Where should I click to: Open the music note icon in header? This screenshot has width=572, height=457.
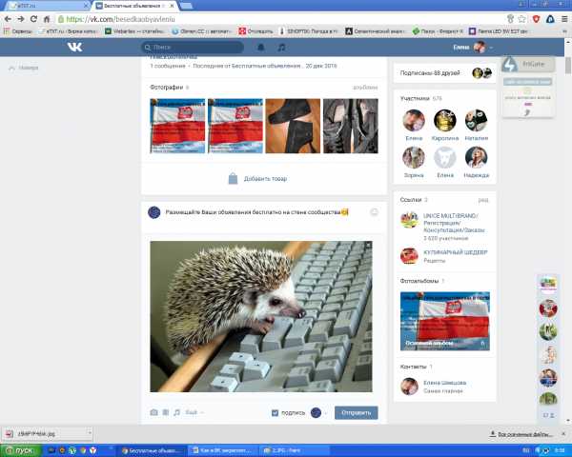click(281, 48)
